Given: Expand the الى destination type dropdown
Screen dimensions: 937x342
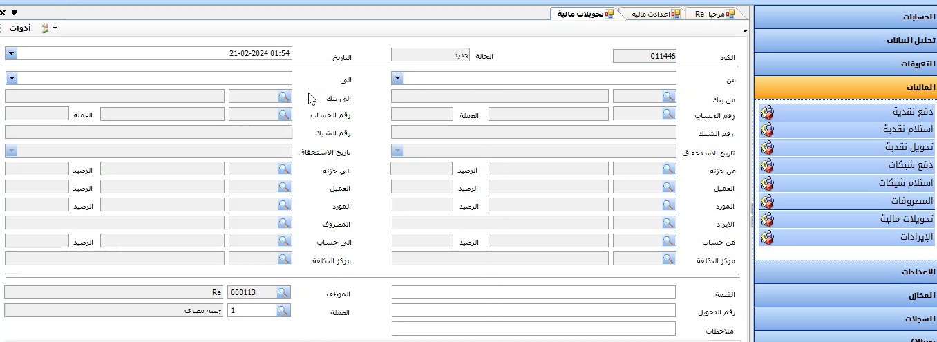Looking at the screenshot, I should pyautogui.click(x=10, y=78).
